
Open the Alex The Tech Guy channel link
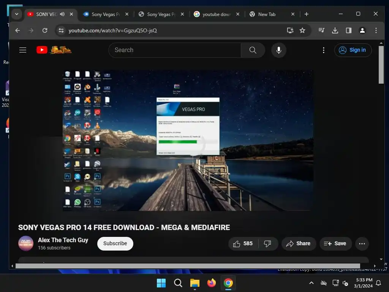pos(63,240)
